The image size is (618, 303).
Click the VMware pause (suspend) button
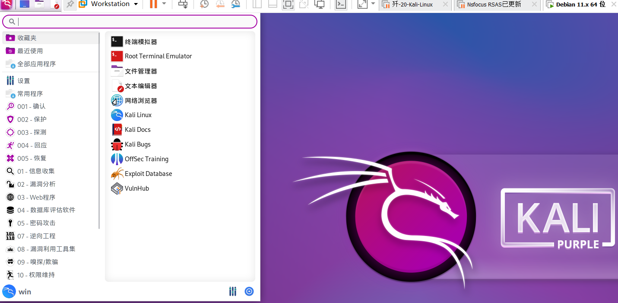point(153,4)
